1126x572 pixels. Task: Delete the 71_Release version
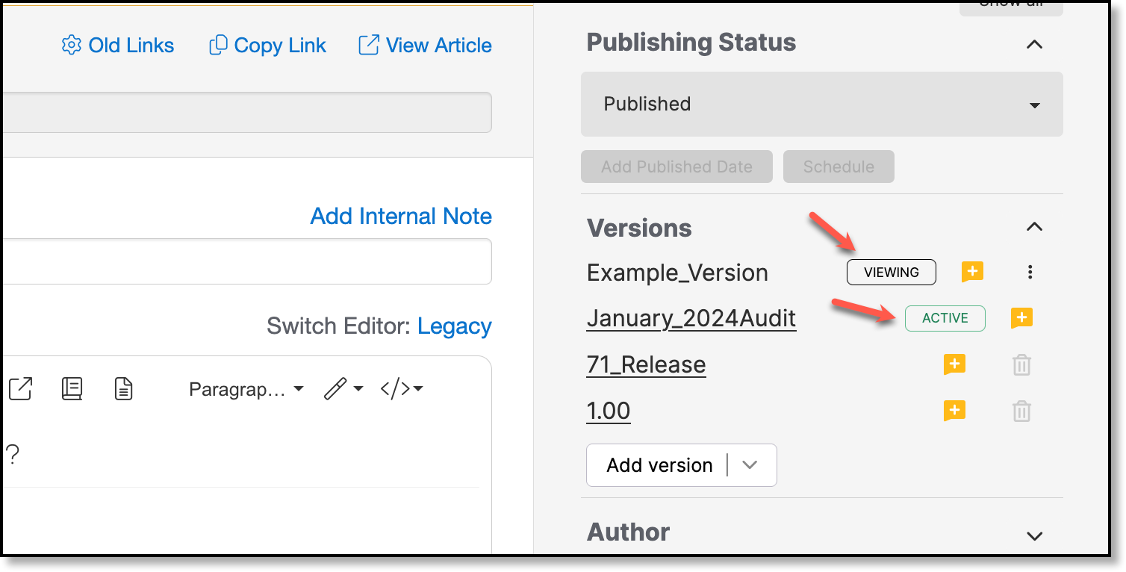pyautogui.click(x=1021, y=365)
